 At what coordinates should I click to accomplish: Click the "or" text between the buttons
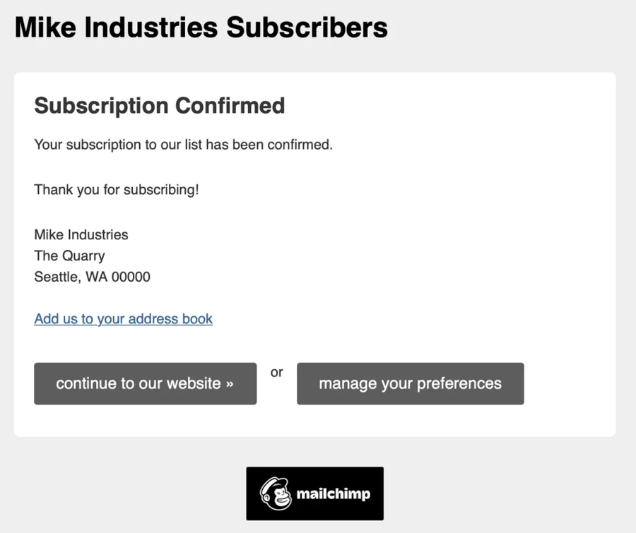coord(276,372)
